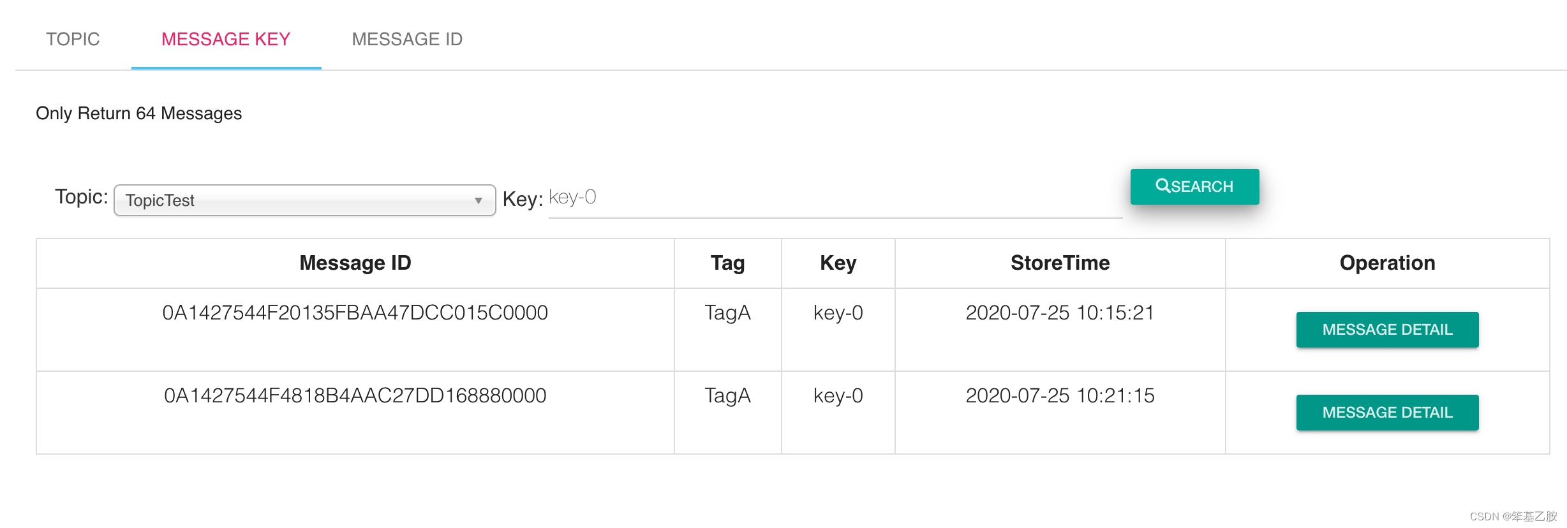Click StoreTime 2020-07-25 10:21:15 cell
The height and width of the screenshot is (528, 1567).
point(1060,396)
